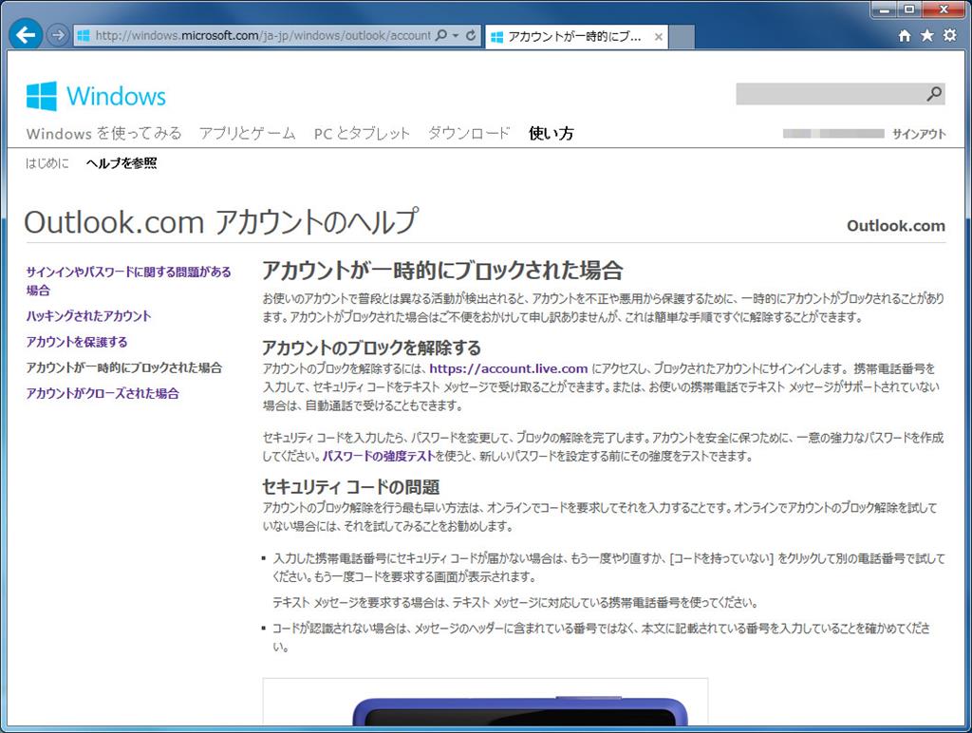
Task: Click the blurred account name beside サインアウト
Action: pyautogui.click(x=833, y=133)
